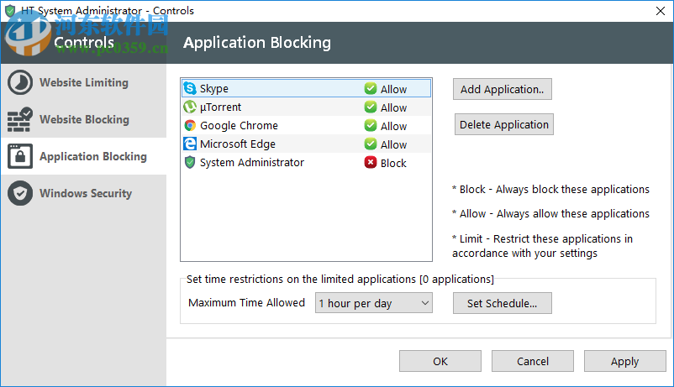Open the Website Limiting section

pyautogui.click(x=83, y=82)
